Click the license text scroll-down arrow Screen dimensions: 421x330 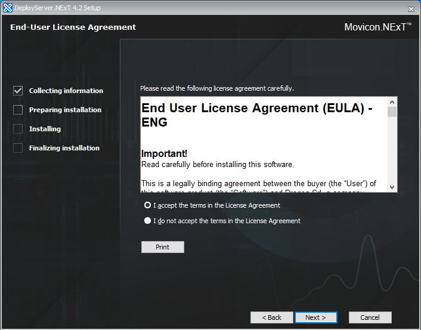392,187
